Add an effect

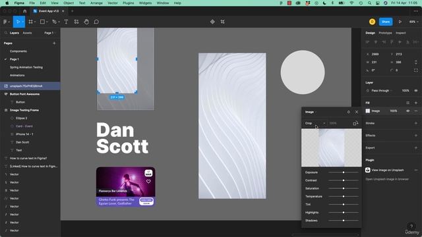pyautogui.click(x=416, y=136)
